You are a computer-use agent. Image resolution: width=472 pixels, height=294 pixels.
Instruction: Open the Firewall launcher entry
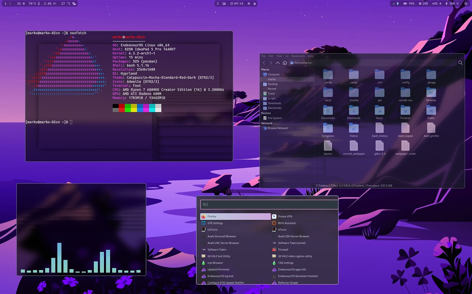(283, 250)
